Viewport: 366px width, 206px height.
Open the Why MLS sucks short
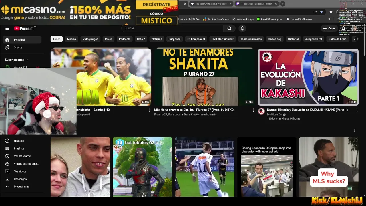pyautogui.click(x=329, y=167)
